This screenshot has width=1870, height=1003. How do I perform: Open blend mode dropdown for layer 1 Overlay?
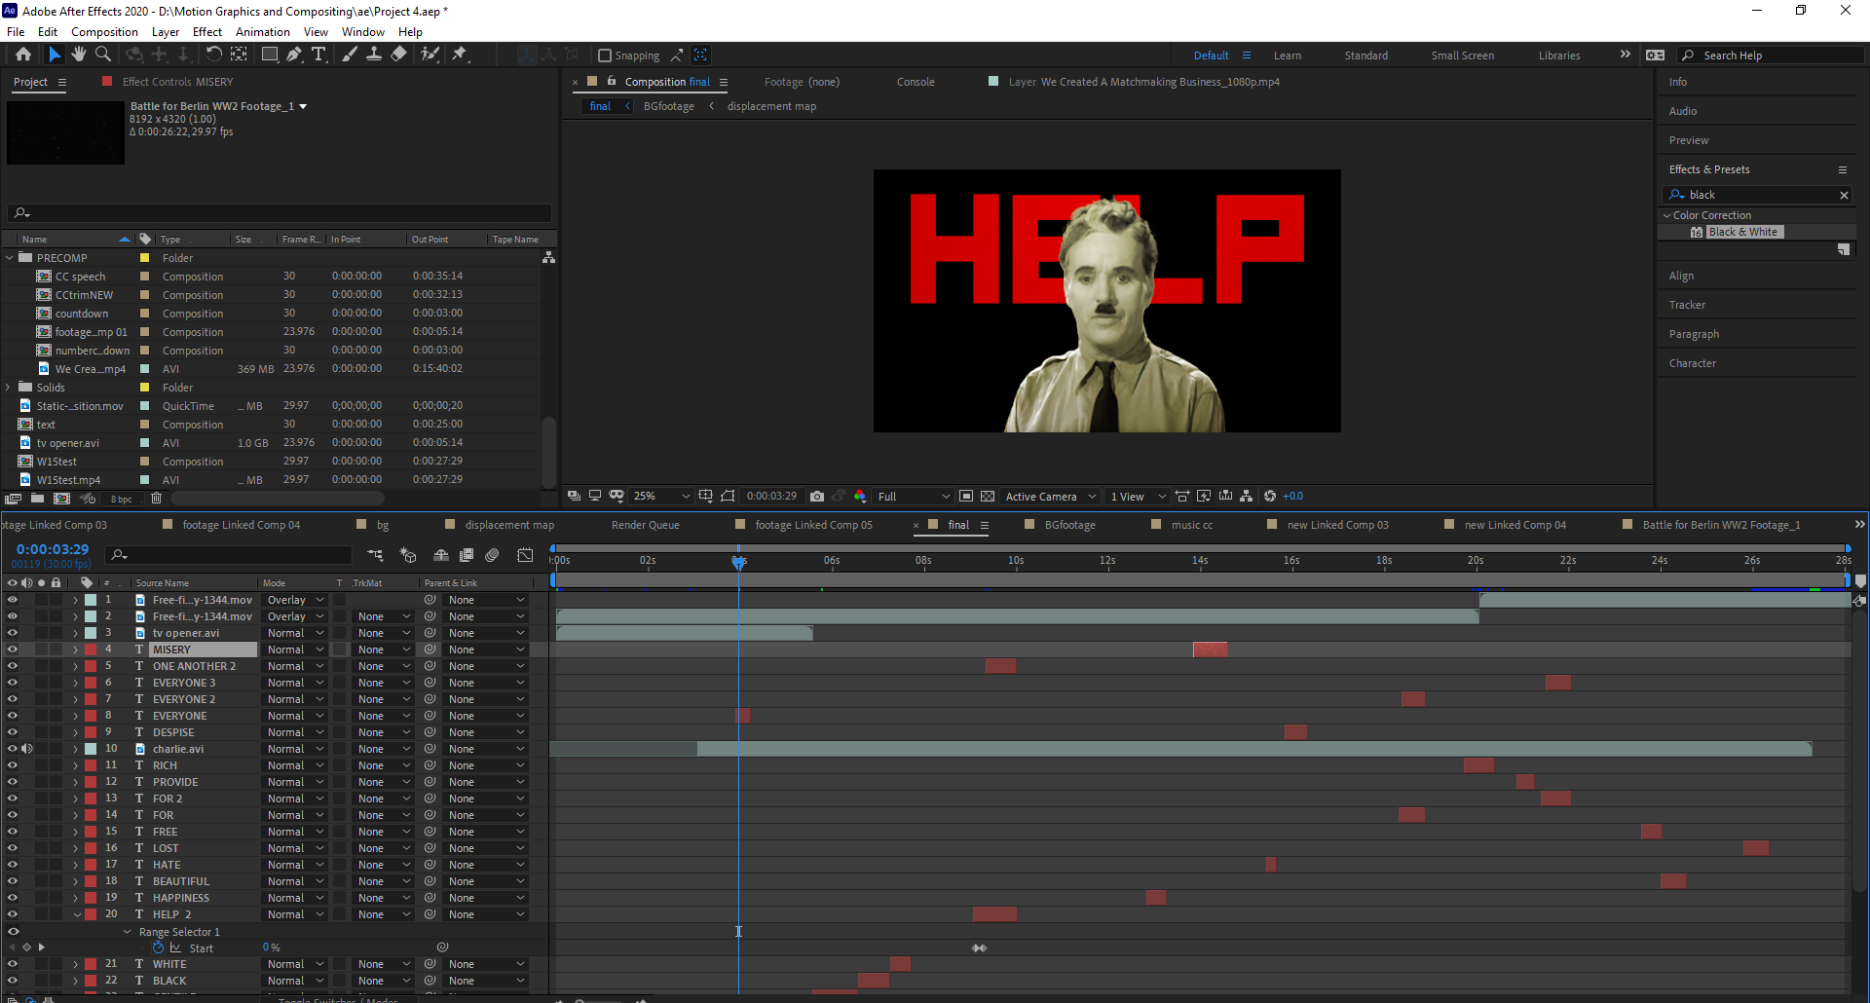tap(296, 600)
